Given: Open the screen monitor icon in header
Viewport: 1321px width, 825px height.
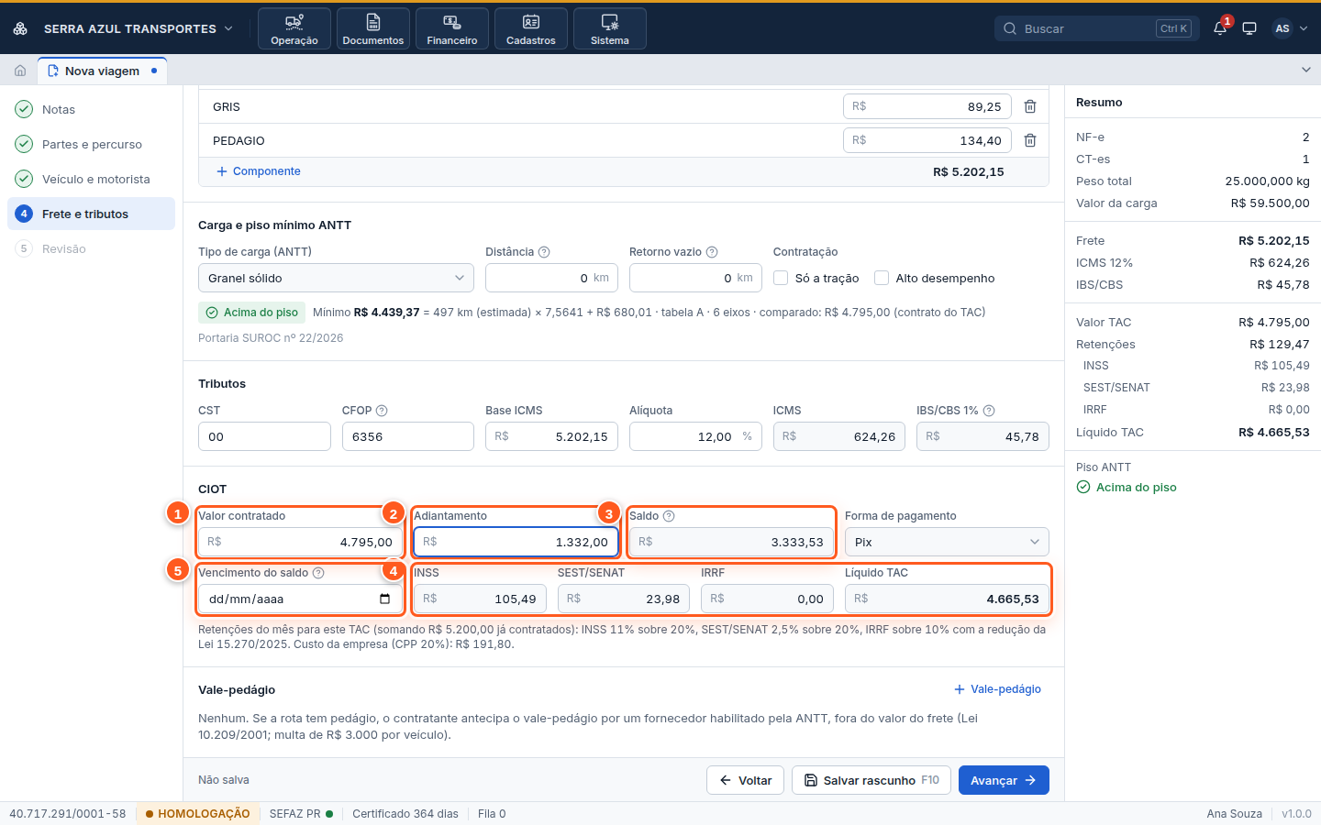Looking at the screenshot, I should pyautogui.click(x=1249, y=28).
